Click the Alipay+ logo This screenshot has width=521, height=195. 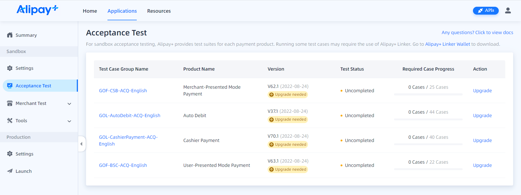tap(37, 10)
